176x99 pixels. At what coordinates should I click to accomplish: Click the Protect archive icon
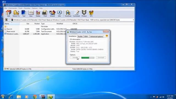(x=84, y=13)
